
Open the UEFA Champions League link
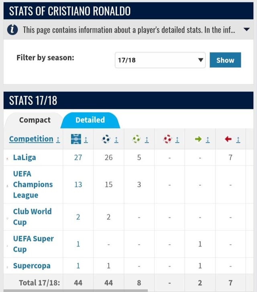click(x=32, y=185)
